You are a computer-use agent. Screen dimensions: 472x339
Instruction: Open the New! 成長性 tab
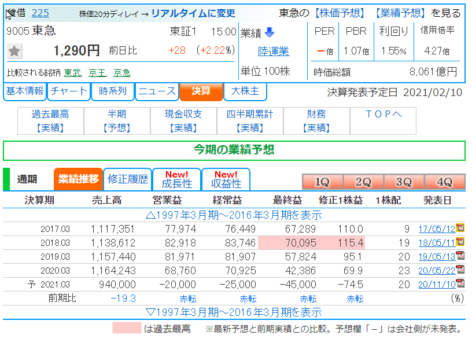point(176,179)
